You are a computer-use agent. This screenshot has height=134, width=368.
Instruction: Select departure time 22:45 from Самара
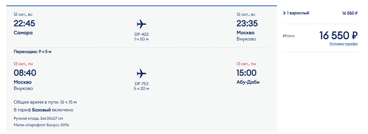click(x=24, y=23)
